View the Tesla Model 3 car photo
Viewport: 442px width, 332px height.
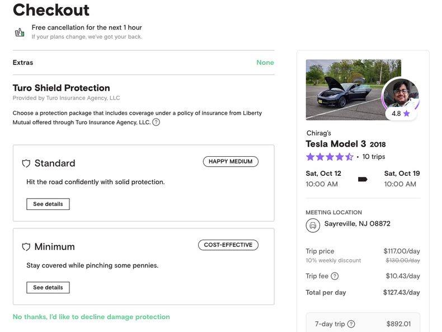(x=347, y=90)
